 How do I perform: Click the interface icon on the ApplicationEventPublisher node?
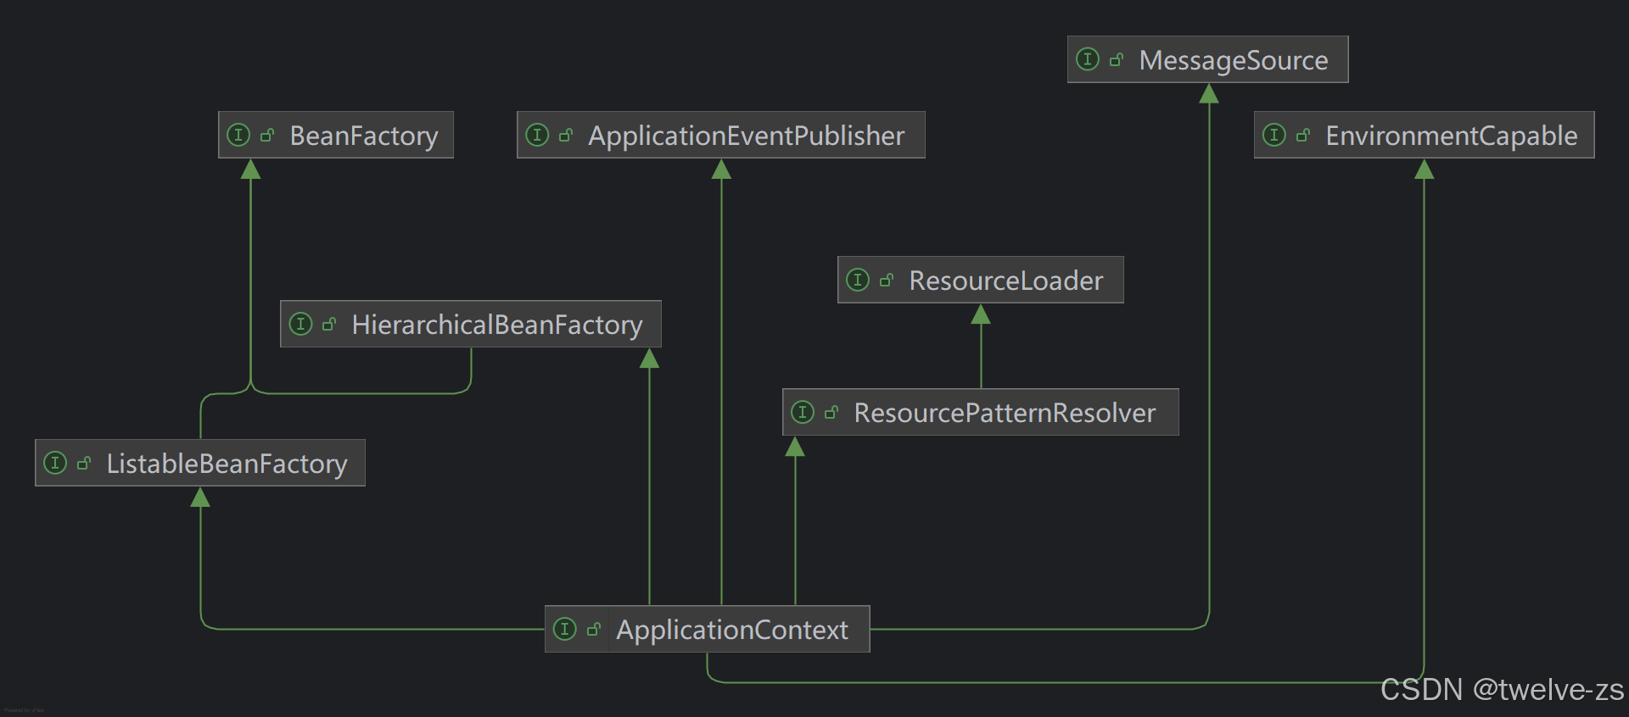537,135
